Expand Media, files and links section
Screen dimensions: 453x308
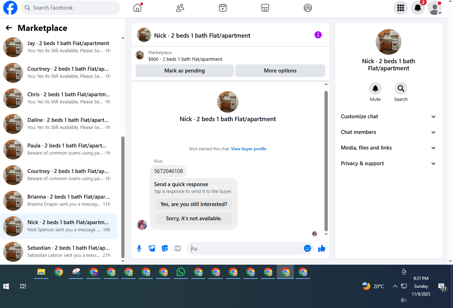pos(388,148)
